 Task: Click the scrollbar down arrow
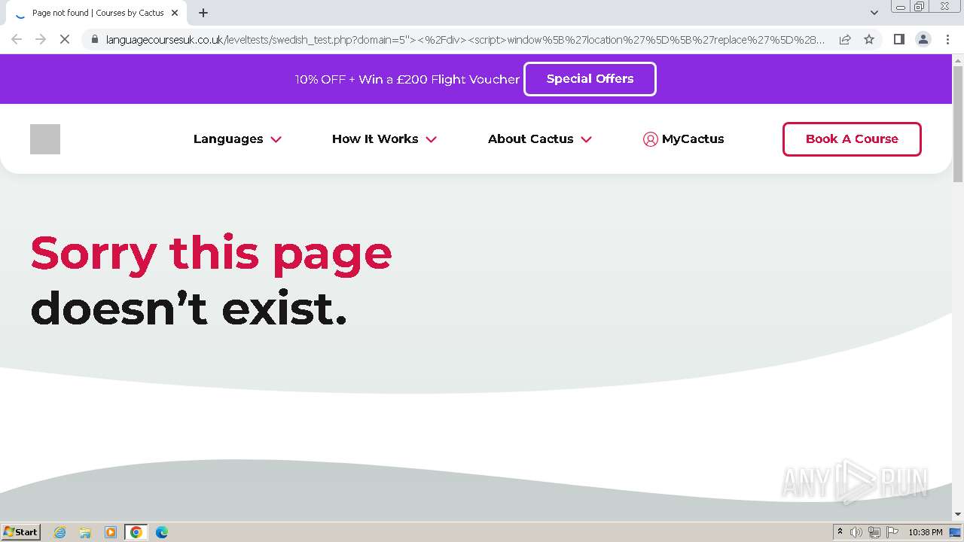click(958, 515)
